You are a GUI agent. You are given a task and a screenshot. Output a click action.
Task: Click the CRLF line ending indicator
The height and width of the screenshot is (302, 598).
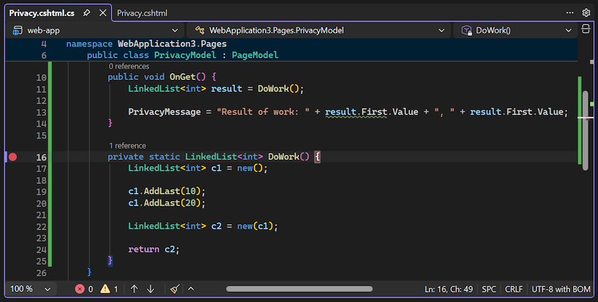(x=513, y=289)
